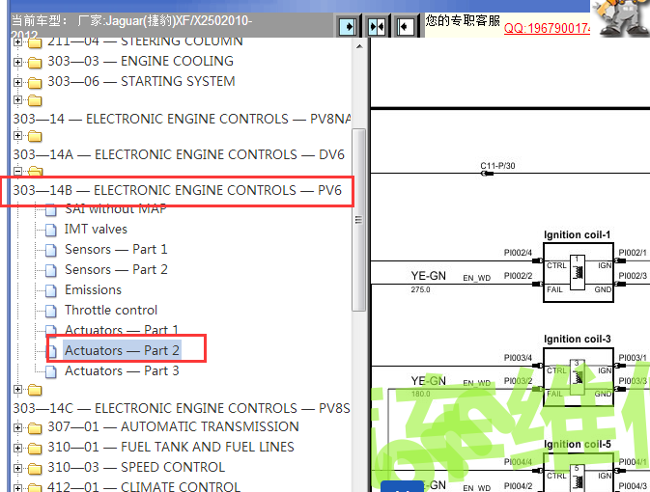
Task: Click the Emissions page icon
Action: click(x=51, y=290)
